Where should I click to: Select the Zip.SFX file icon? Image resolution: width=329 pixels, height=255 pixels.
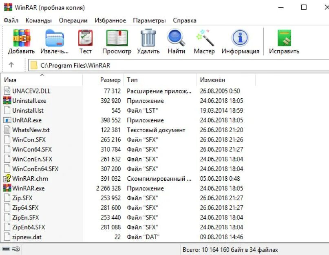coord(7,198)
